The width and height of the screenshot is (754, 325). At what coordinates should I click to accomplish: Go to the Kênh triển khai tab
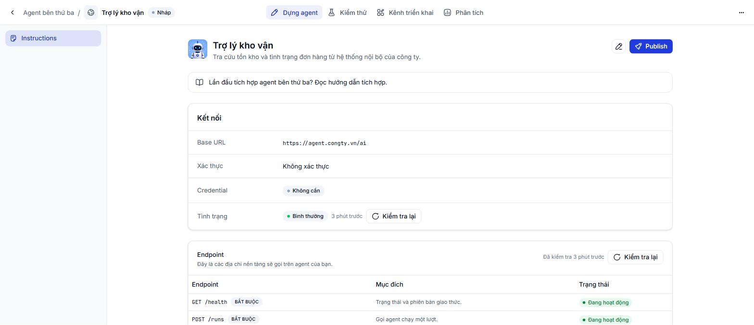[x=405, y=12]
